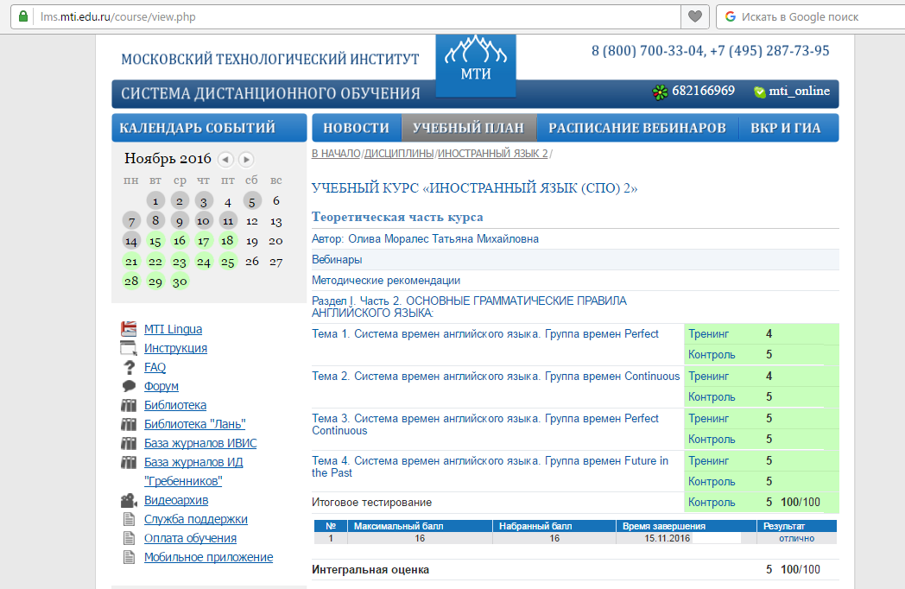Open Методические рекомендации link

pyautogui.click(x=385, y=281)
